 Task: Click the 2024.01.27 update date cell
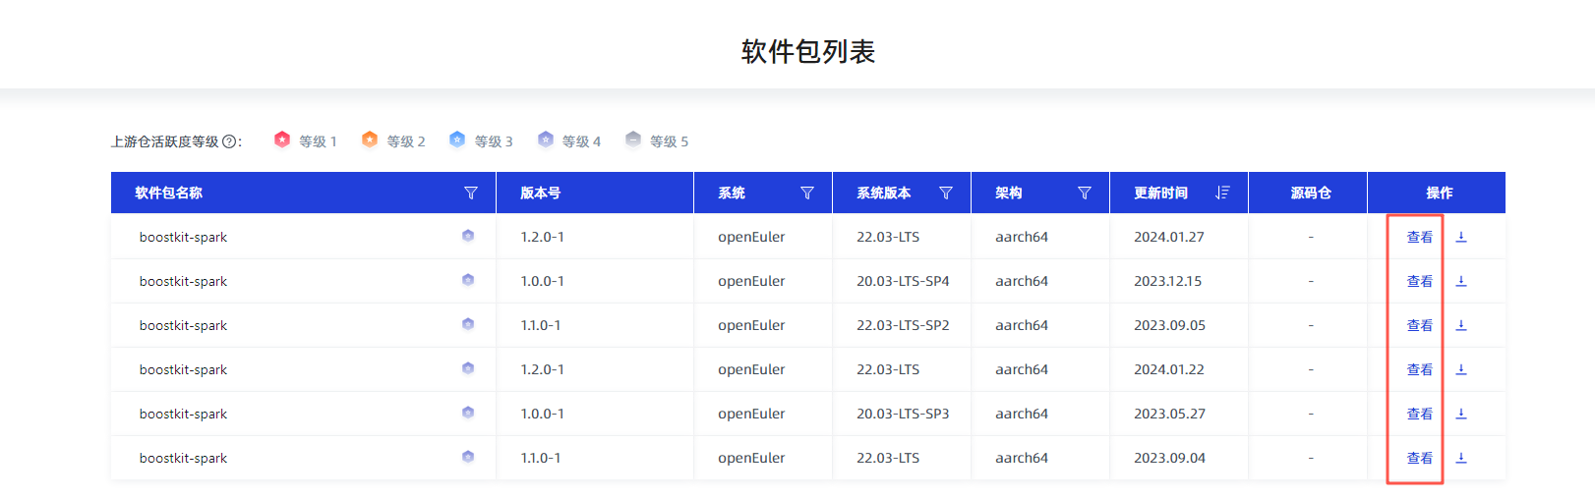coord(1169,237)
